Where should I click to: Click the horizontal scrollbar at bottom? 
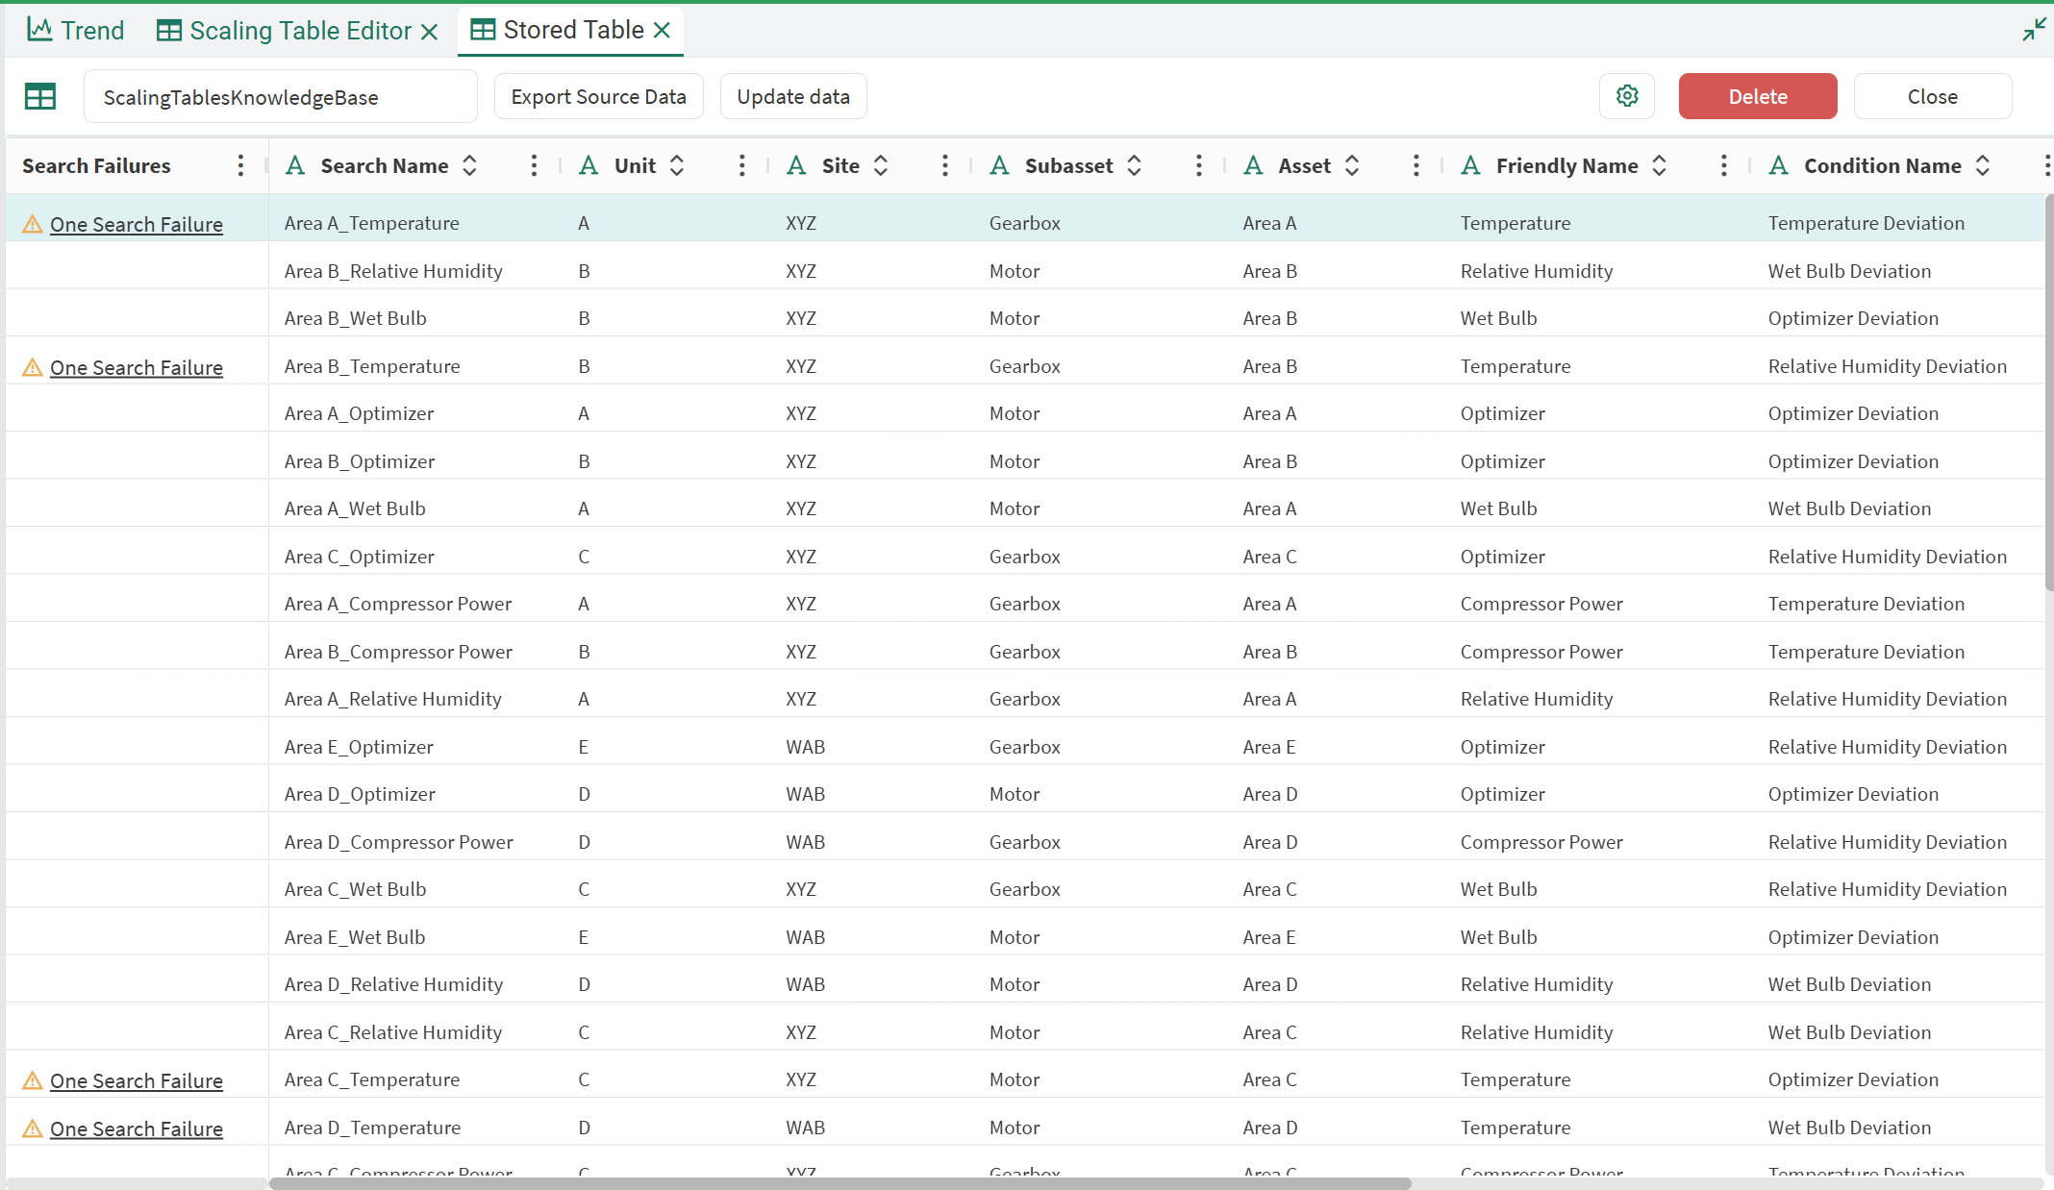pos(839,1183)
